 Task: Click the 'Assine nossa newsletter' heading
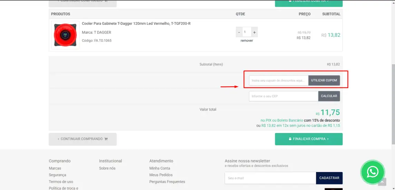(247, 161)
